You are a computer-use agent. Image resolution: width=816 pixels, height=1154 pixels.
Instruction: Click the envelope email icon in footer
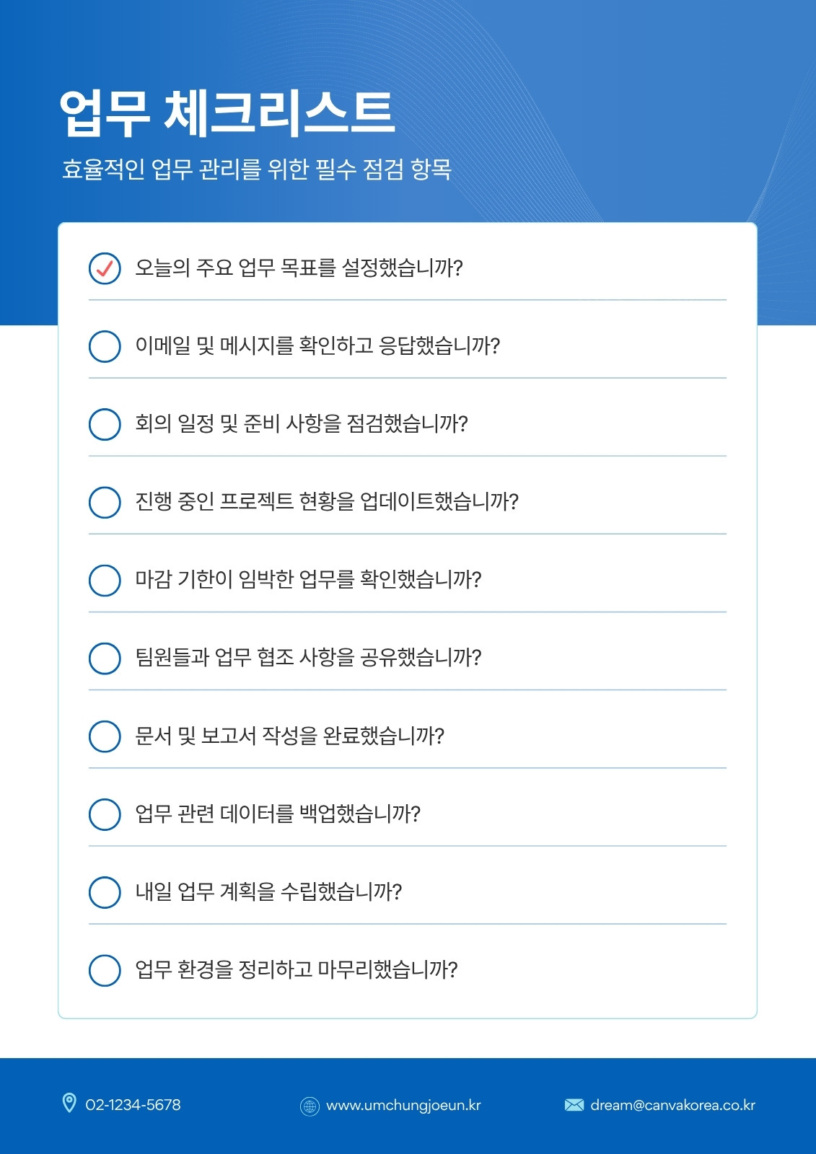[x=574, y=1105]
